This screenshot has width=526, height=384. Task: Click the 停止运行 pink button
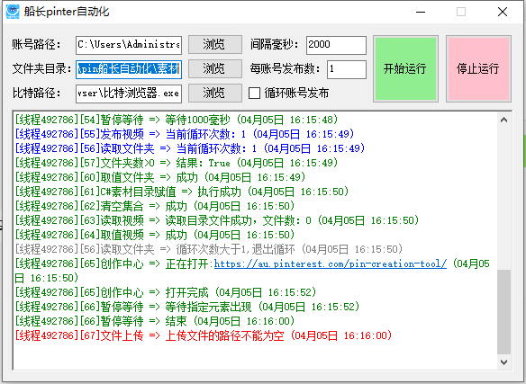click(478, 68)
